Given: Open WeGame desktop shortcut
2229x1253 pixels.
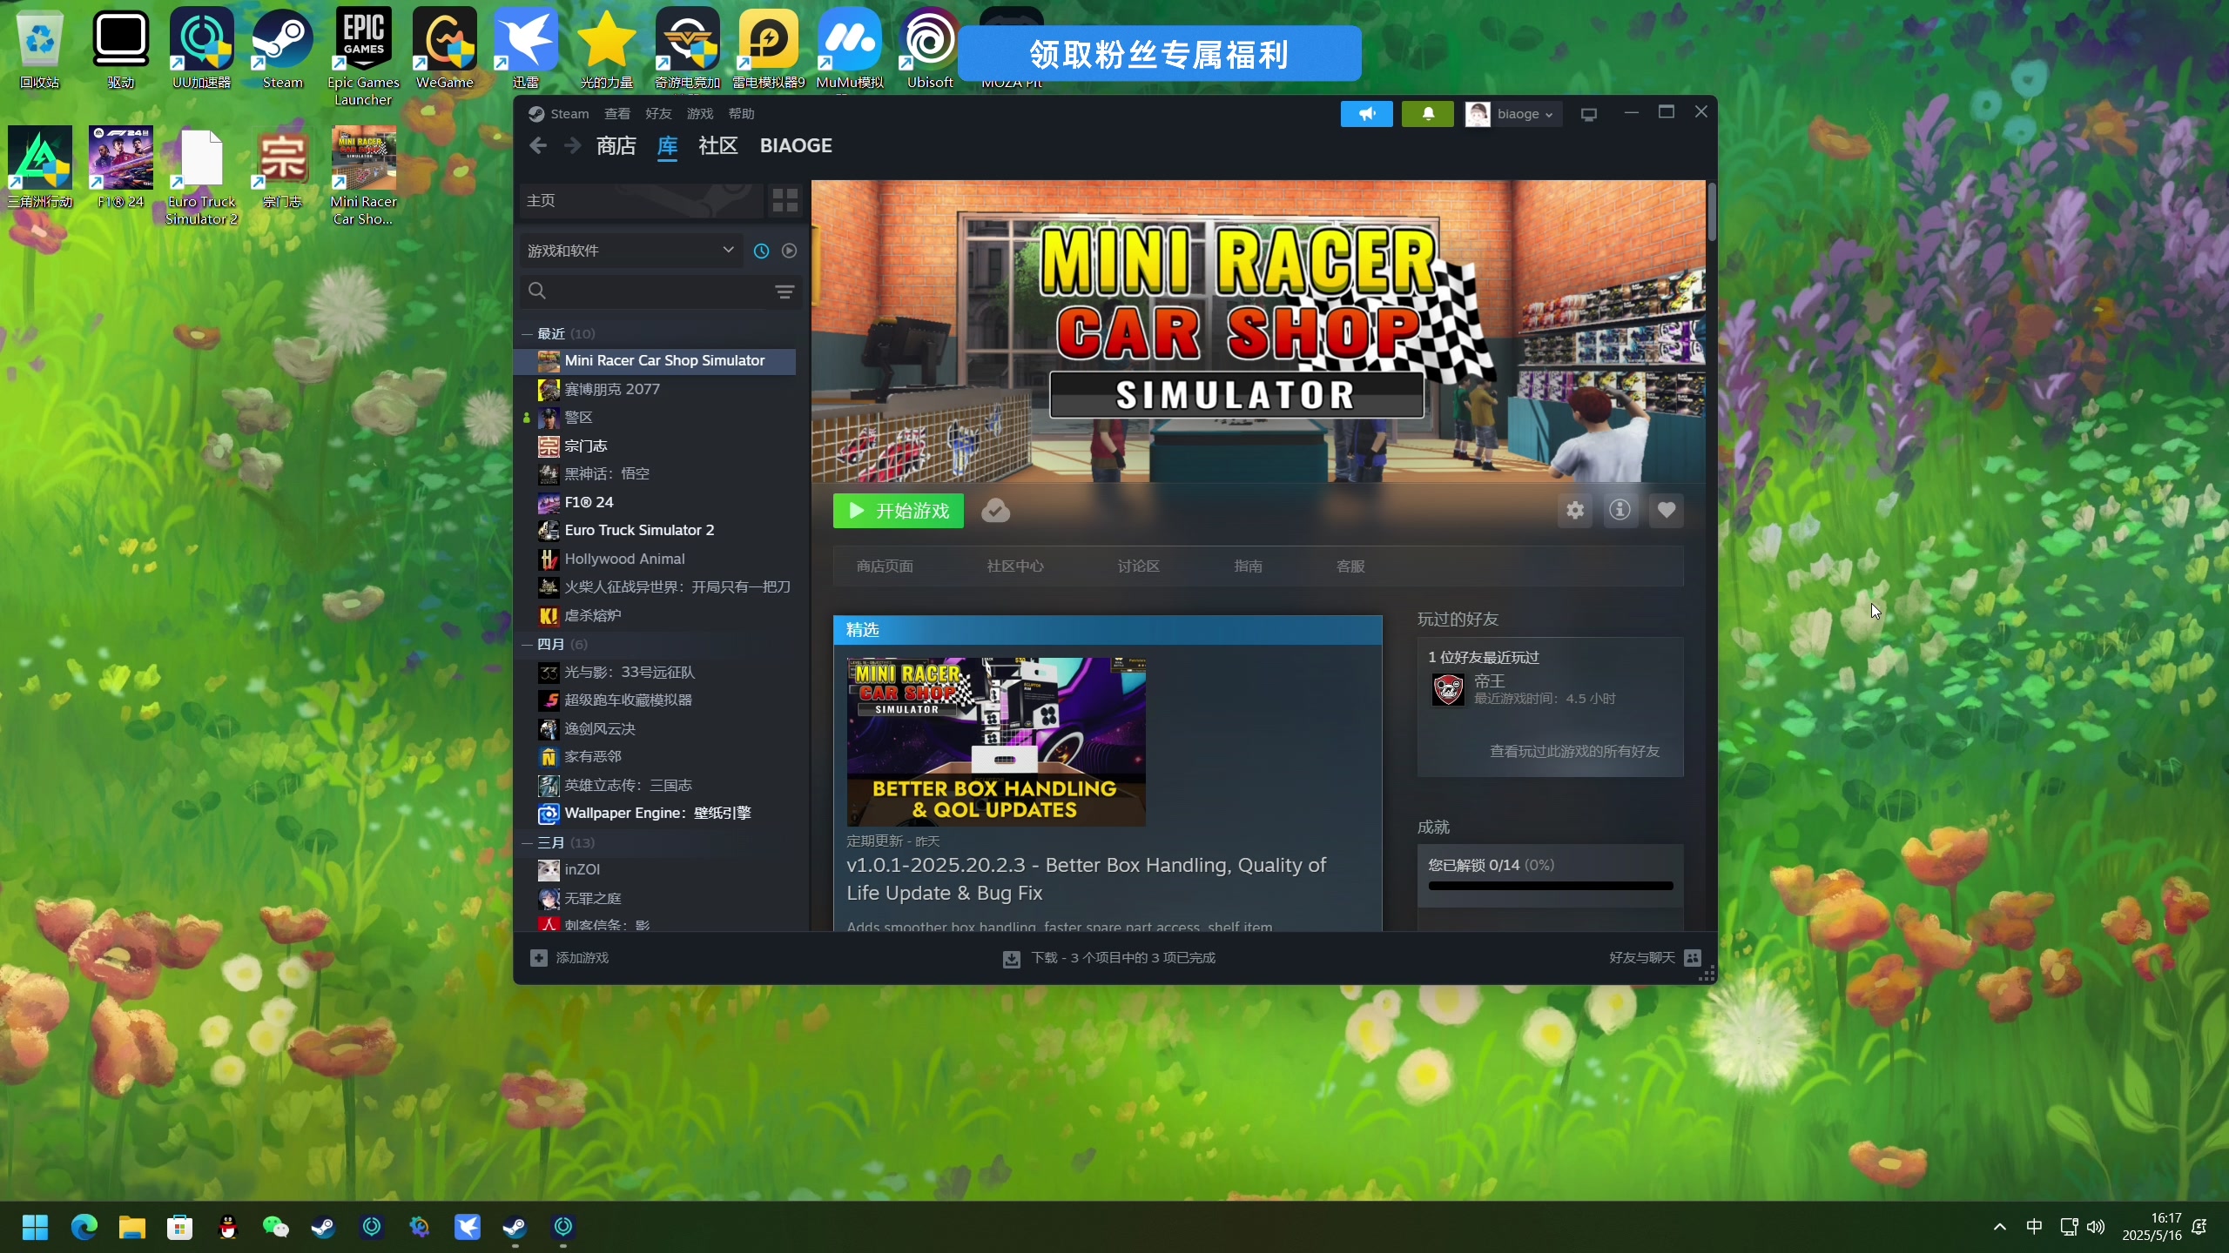Looking at the screenshot, I should point(444,49).
